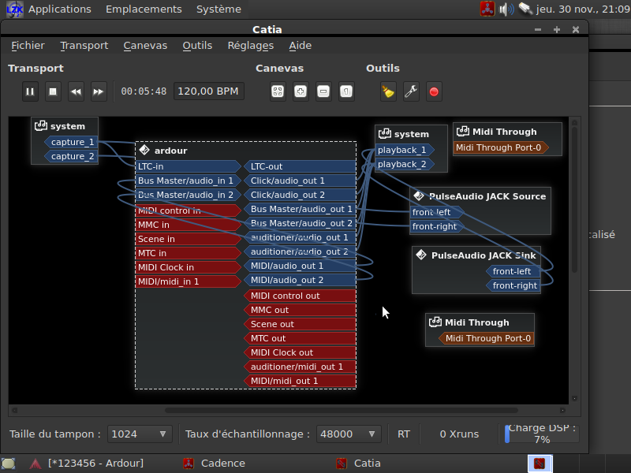Reset canvas zoom to 100%
Screen dimensions: 631x473
346,91
